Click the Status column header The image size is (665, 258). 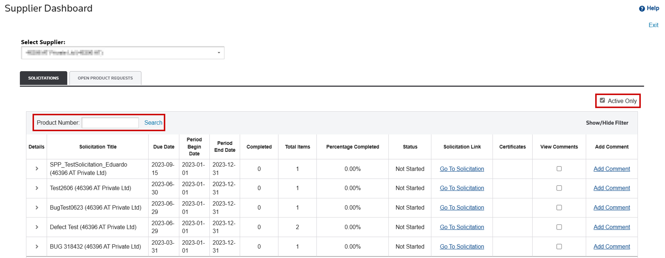410,147
